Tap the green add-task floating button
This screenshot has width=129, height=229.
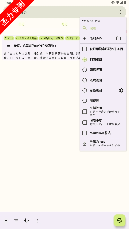click(x=120, y=220)
